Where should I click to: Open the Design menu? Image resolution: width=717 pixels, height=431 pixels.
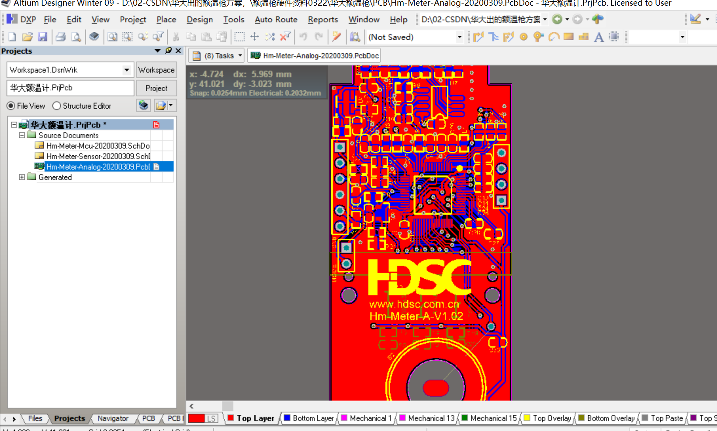tap(200, 20)
